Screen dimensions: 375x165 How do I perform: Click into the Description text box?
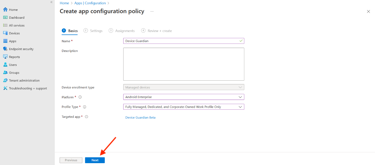[183, 64]
